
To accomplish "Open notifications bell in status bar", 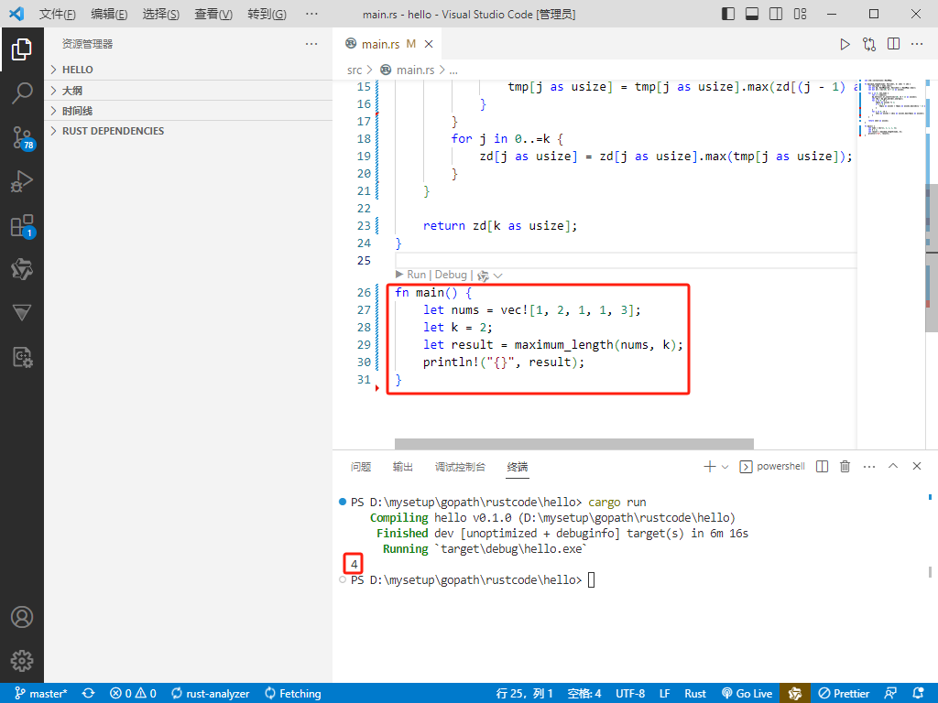I will 918,694.
